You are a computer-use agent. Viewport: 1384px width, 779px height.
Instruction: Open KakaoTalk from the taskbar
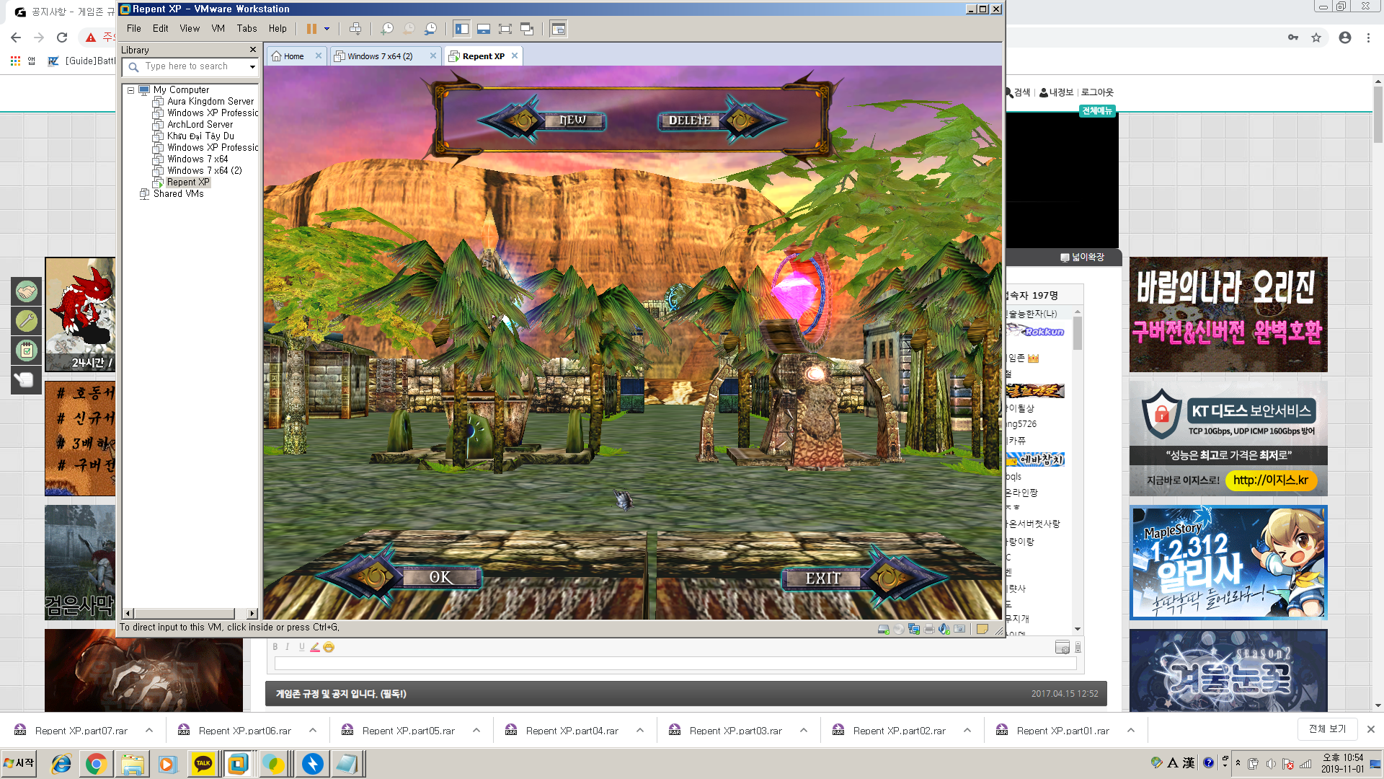(x=203, y=763)
